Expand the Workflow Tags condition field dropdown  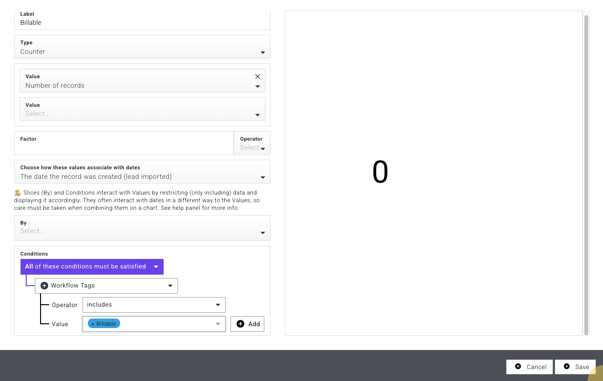tap(170, 286)
